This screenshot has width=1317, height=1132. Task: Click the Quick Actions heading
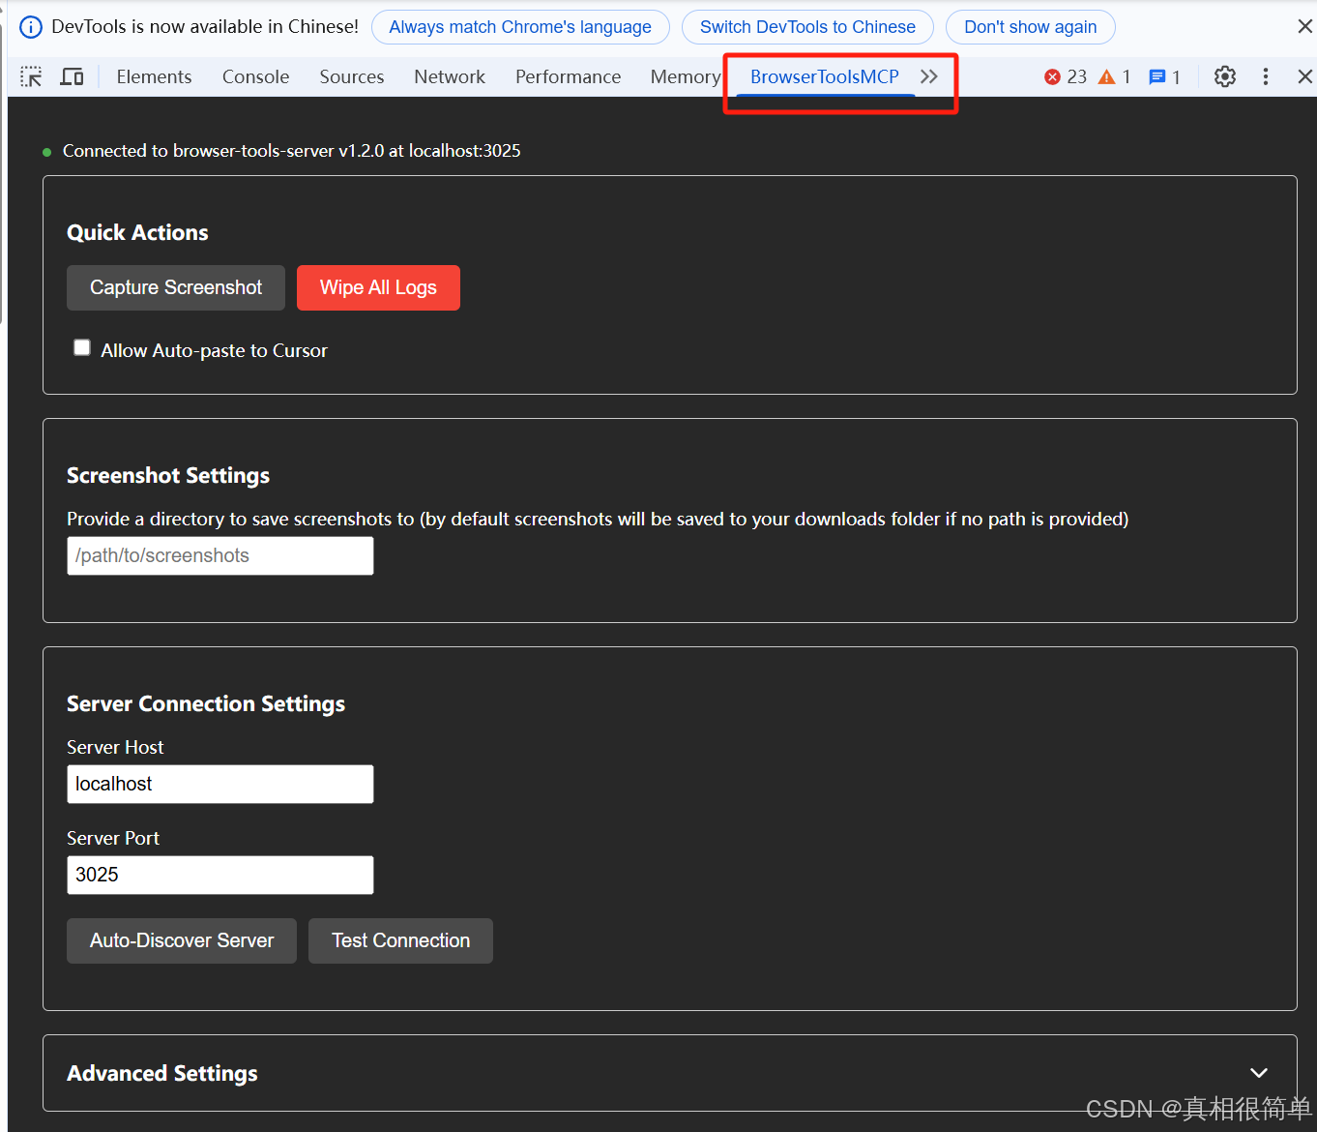137,232
